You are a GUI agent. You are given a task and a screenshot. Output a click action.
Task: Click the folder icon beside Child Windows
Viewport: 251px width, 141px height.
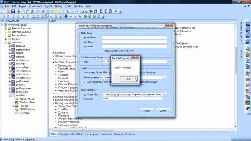pos(17,110)
